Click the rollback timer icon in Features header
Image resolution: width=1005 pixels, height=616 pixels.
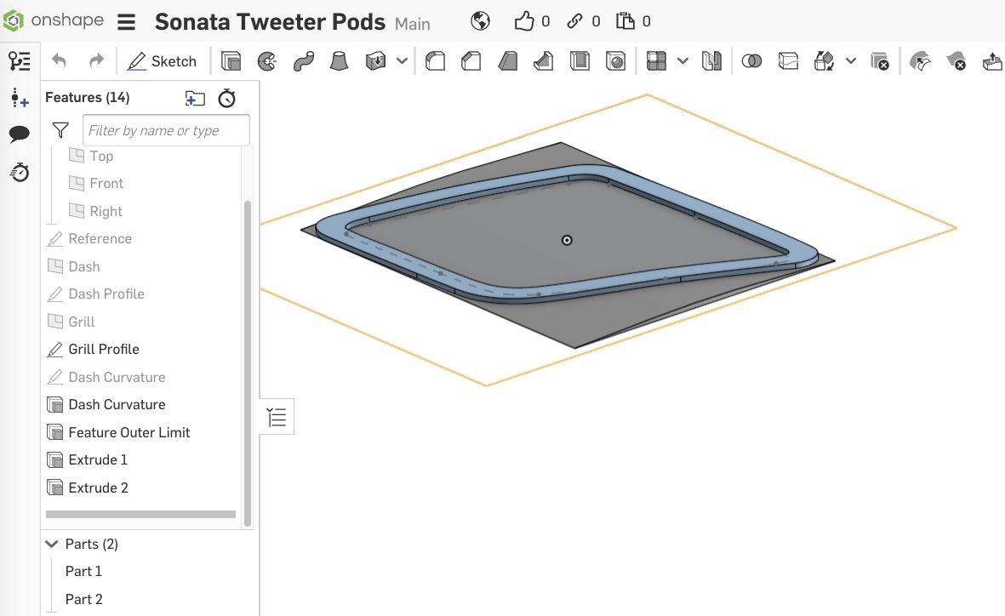point(227,98)
